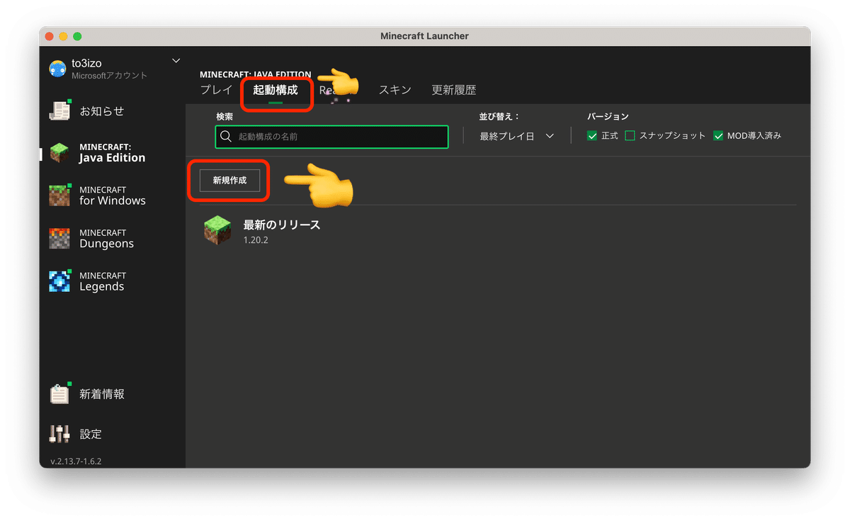The height and width of the screenshot is (520, 850).
Task: Toggle the 正式 releases checkbox
Action: coord(592,136)
